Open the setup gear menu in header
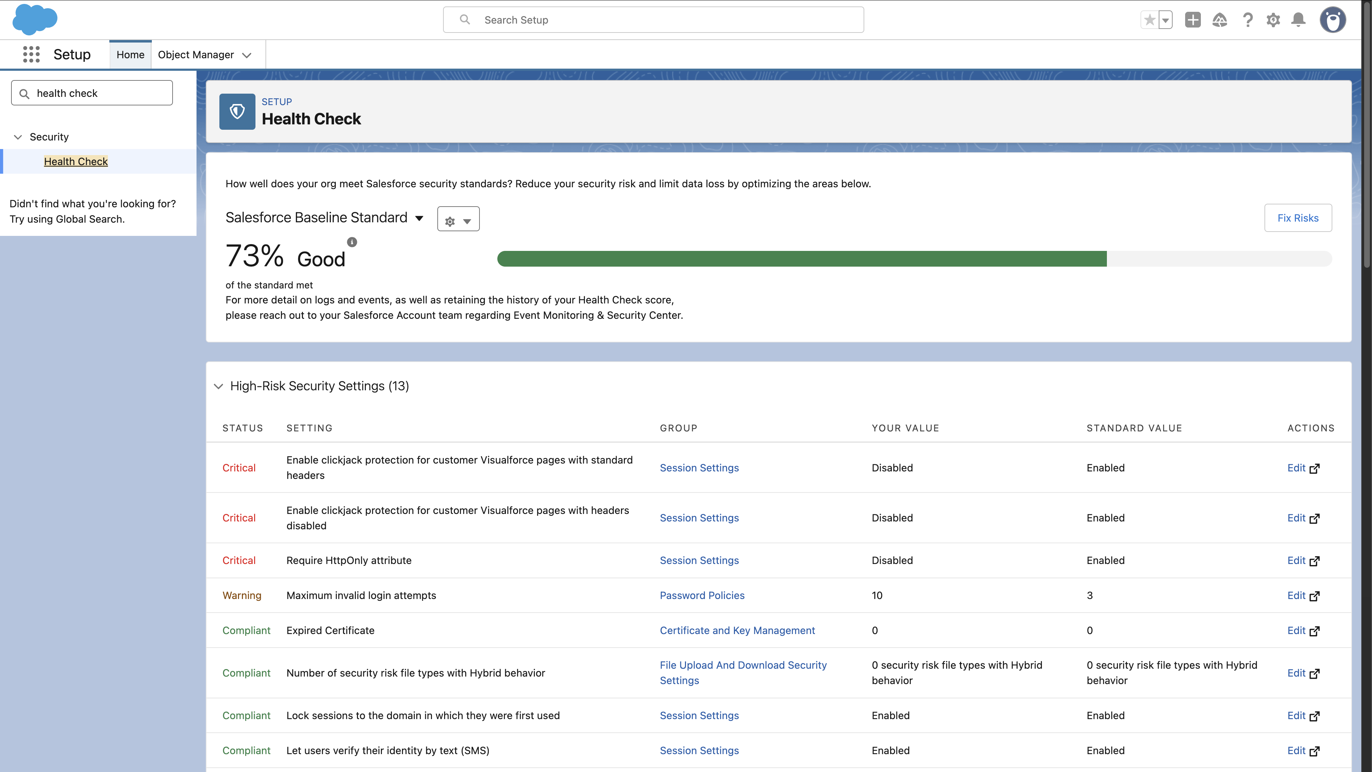Viewport: 1372px width, 772px height. pos(1273,20)
